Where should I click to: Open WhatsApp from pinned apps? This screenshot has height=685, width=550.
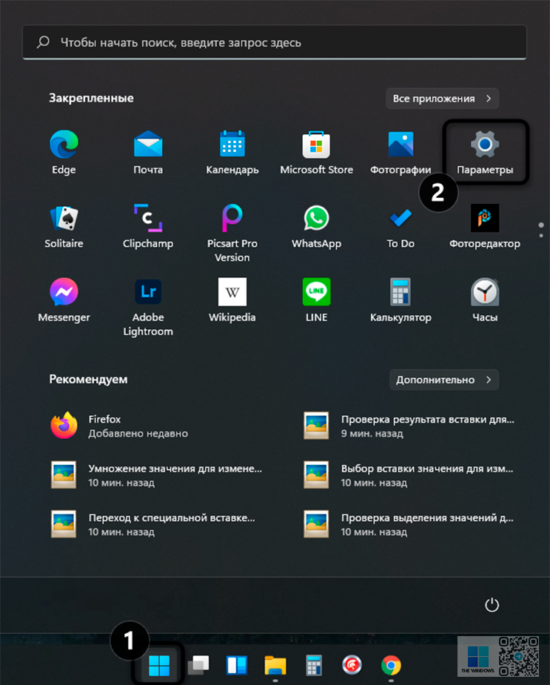(x=316, y=226)
